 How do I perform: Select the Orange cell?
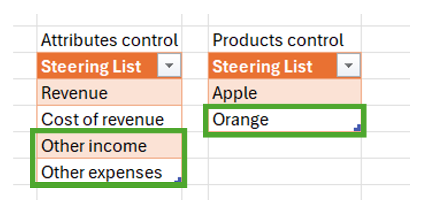click(x=284, y=120)
